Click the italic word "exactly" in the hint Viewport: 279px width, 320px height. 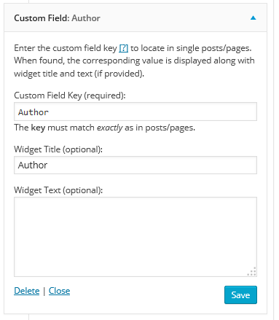point(110,128)
